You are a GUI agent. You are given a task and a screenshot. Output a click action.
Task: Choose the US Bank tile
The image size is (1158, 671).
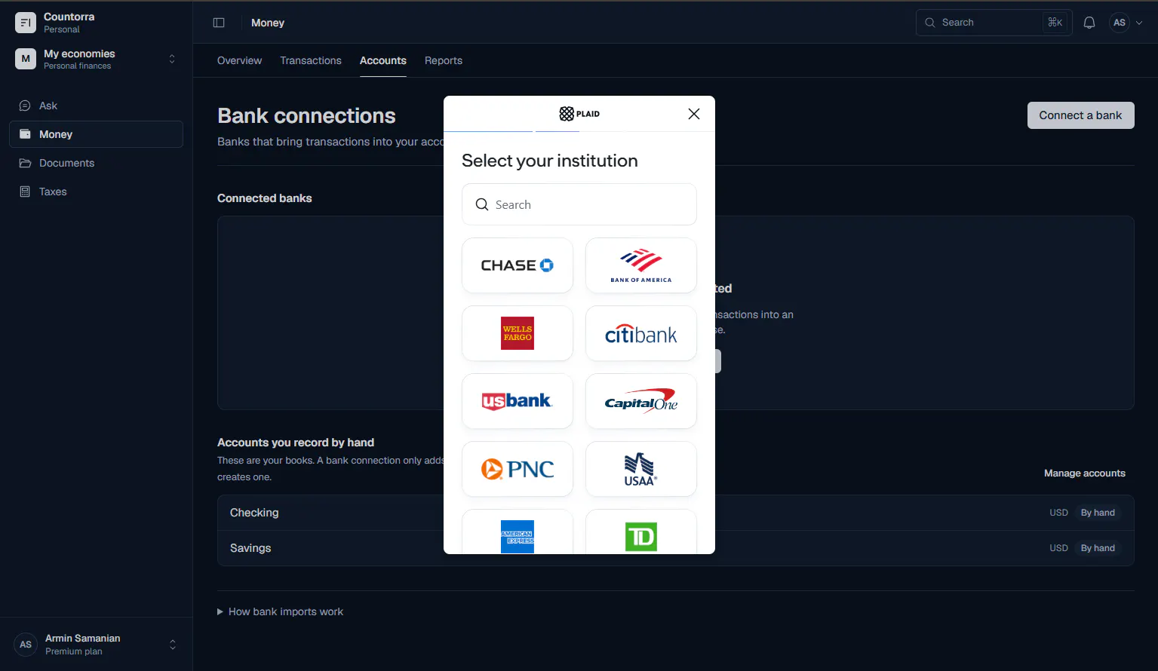click(518, 401)
